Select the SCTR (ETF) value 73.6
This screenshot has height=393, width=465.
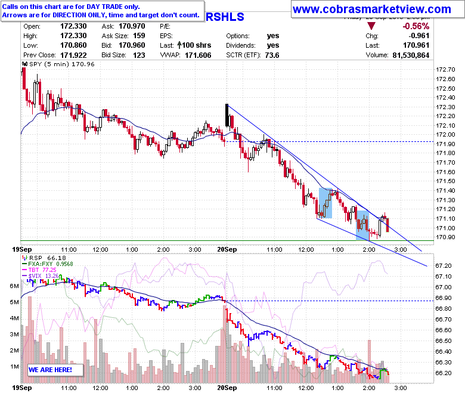(x=272, y=55)
